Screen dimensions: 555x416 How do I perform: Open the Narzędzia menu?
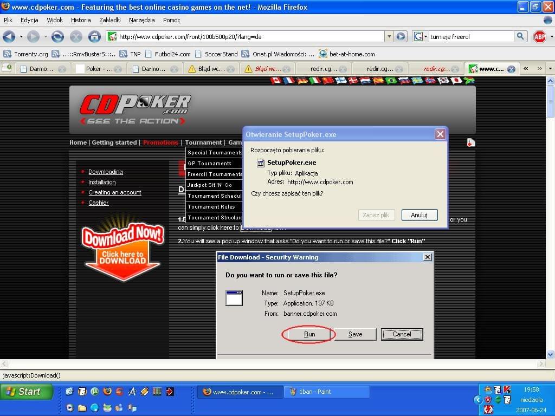[141, 20]
